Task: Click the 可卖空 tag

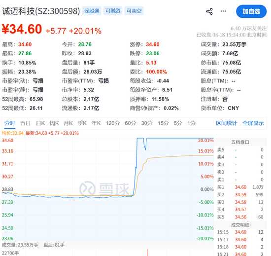Action: coord(134,11)
